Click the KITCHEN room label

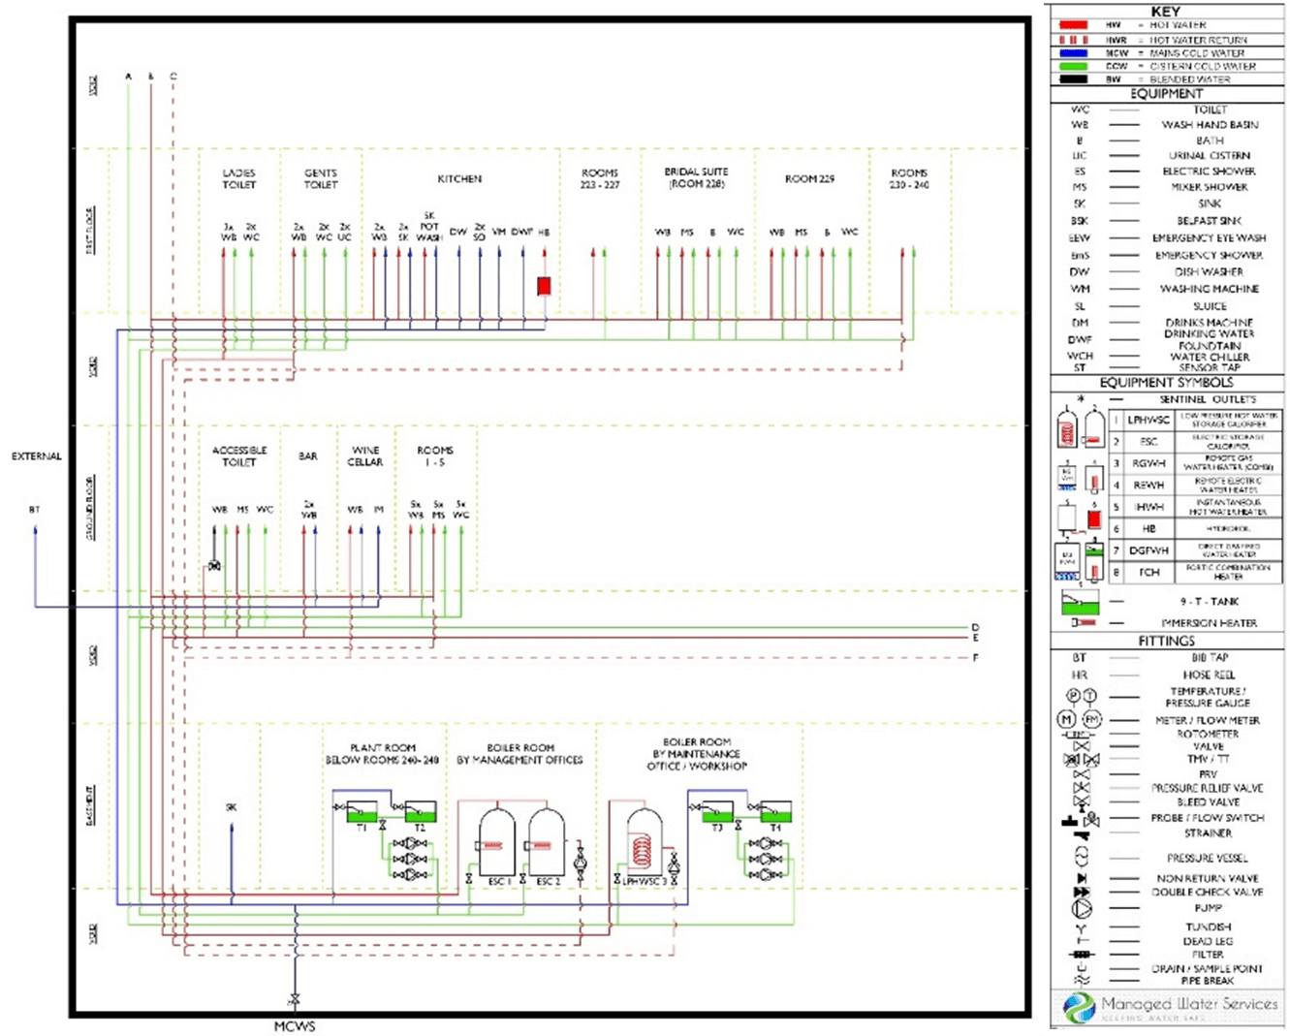tap(459, 179)
